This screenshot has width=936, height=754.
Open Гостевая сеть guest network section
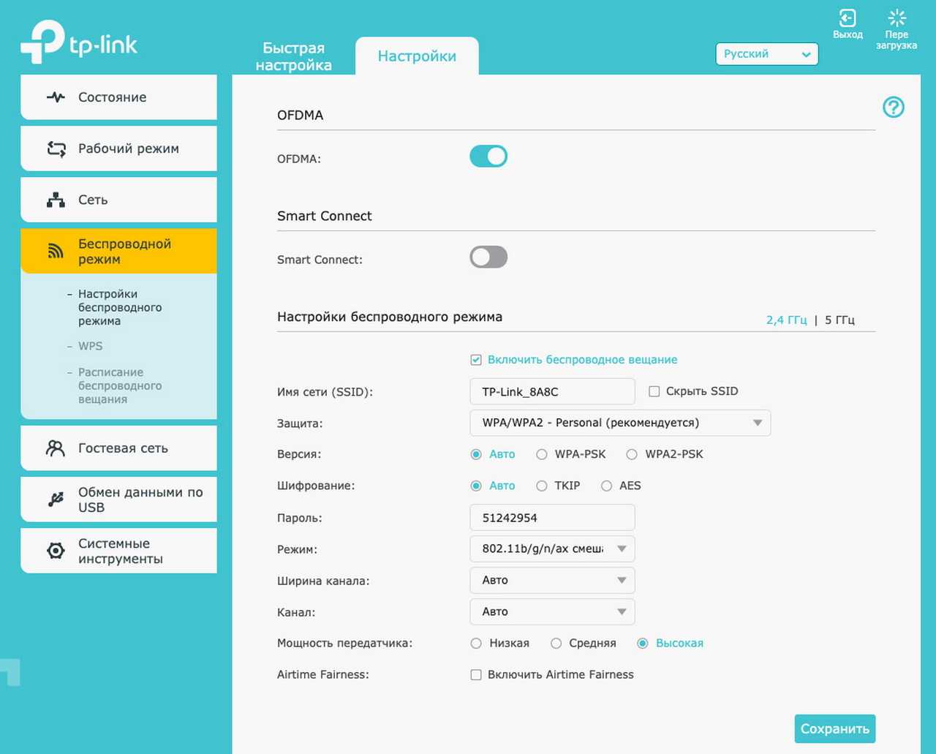click(119, 448)
